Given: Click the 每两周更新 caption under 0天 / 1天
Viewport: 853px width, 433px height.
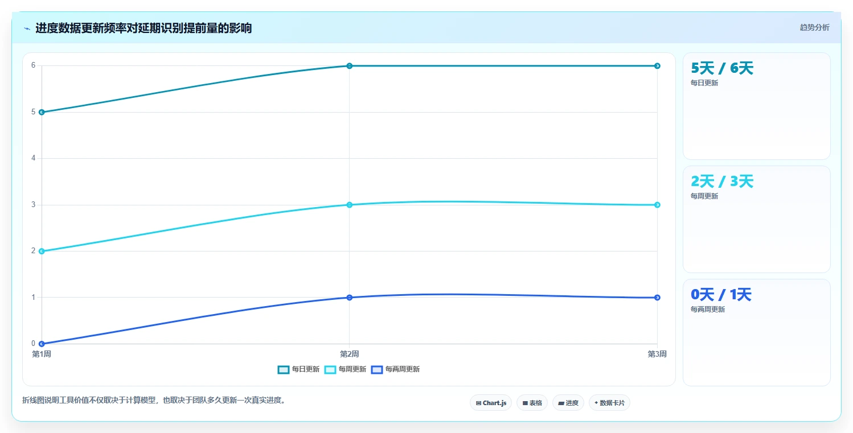Looking at the screenshot, I should tap(708, 310).
